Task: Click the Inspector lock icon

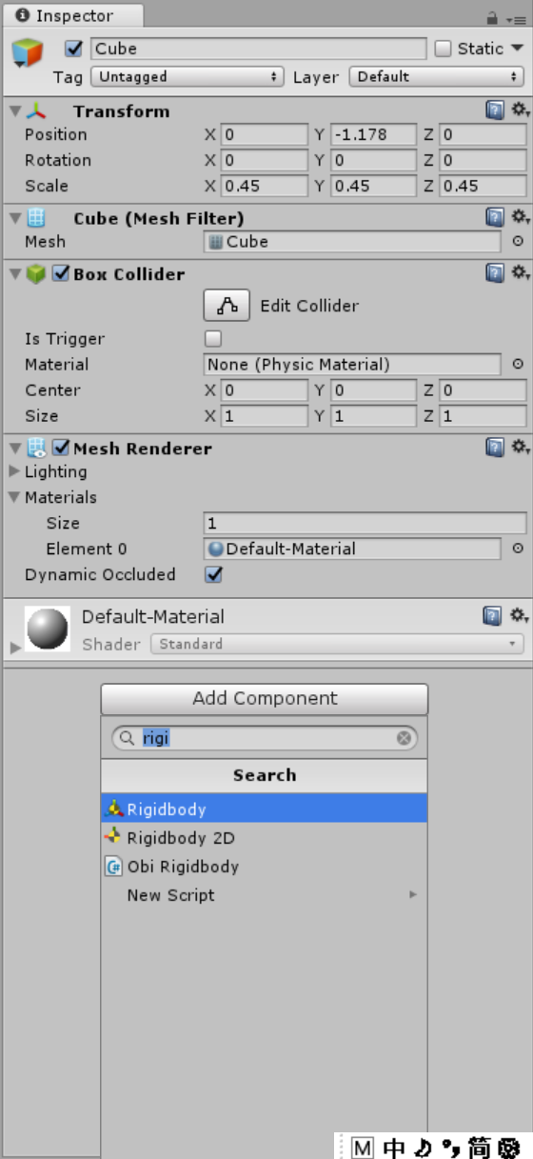Action: [492, 18]
